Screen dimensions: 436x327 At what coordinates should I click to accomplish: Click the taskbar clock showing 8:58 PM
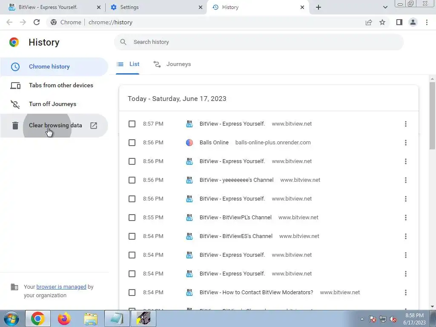(414, 319)
